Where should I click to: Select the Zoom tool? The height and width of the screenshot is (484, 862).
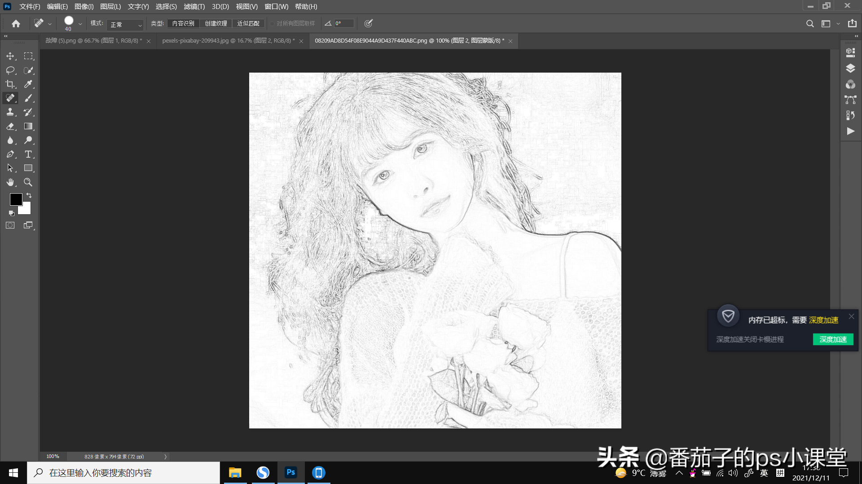coord(28,182)
